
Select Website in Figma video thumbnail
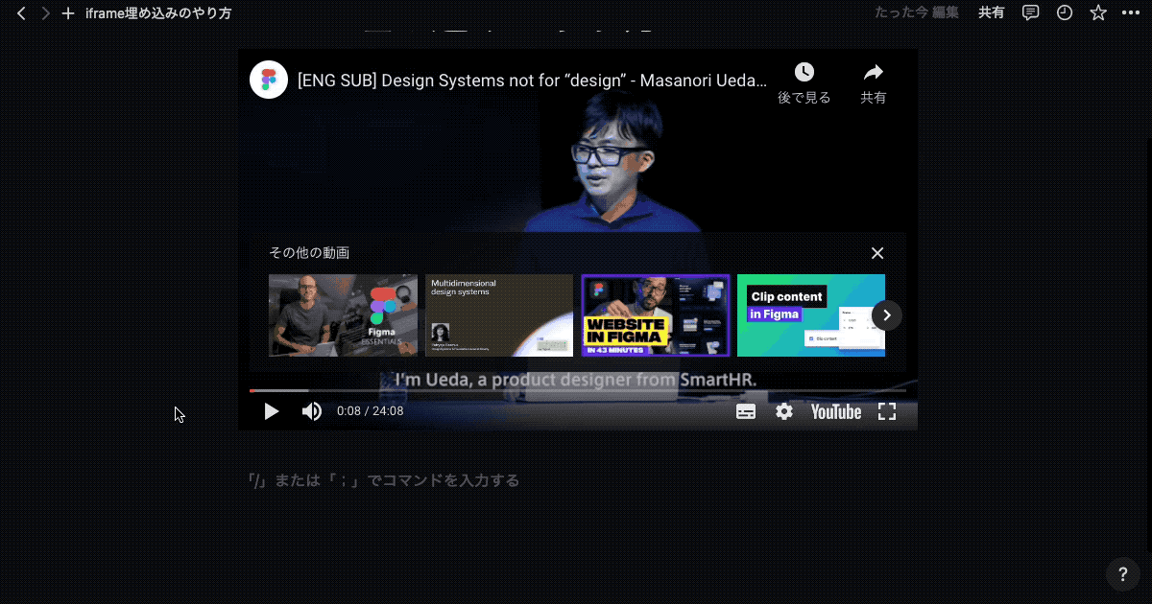pos(656,315)
